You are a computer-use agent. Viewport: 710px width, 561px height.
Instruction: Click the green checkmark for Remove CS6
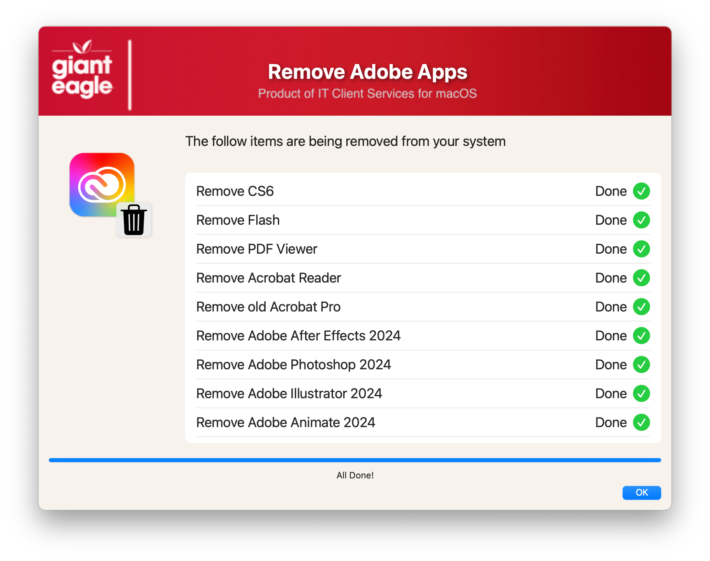coord(641,191)
